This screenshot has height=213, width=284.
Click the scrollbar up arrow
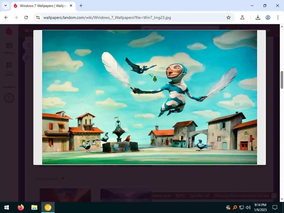[282, 26]
